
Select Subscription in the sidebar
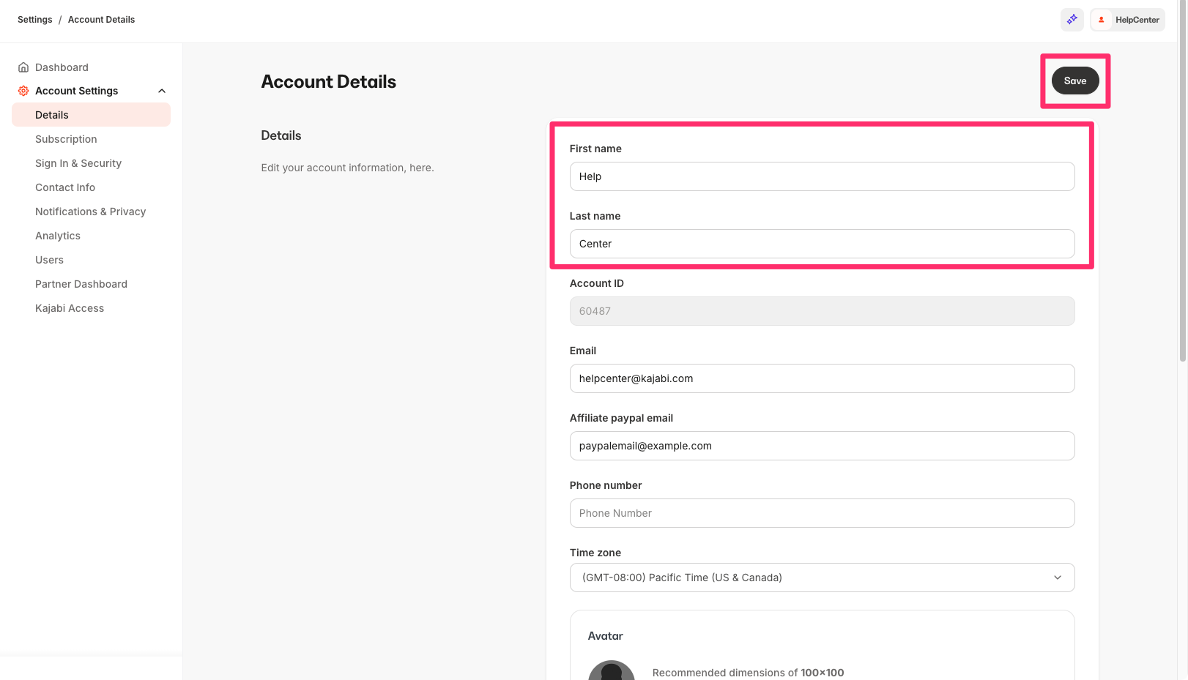(66, 139)
